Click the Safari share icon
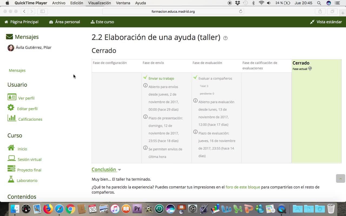The height and width of the screenshot is (216, 346). click(x=320, y=11)
